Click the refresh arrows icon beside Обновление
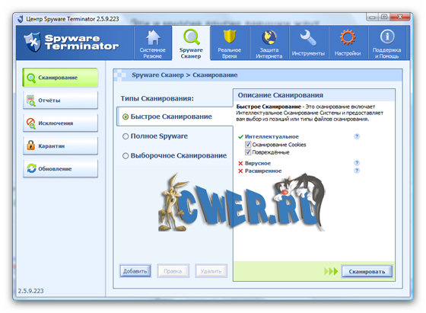Screen dimensions: 426x313 click(x=31, y=168)
